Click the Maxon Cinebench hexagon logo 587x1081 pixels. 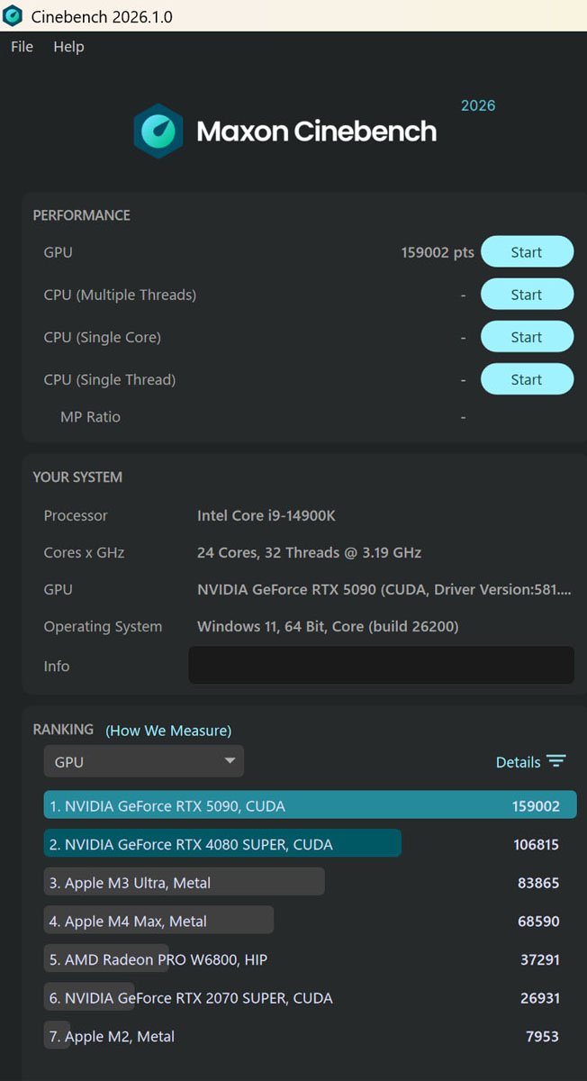[x=158, y=132]
